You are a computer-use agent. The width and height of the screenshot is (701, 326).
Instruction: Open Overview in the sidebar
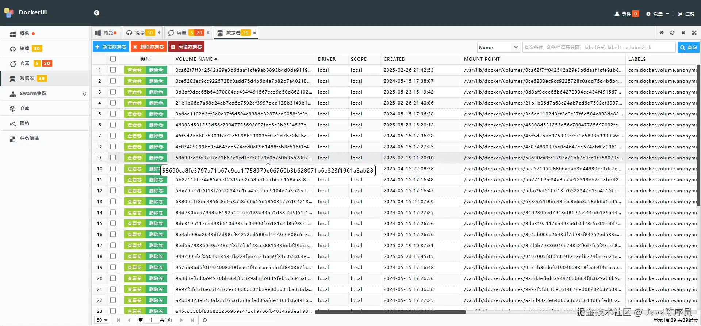(45, 34)
